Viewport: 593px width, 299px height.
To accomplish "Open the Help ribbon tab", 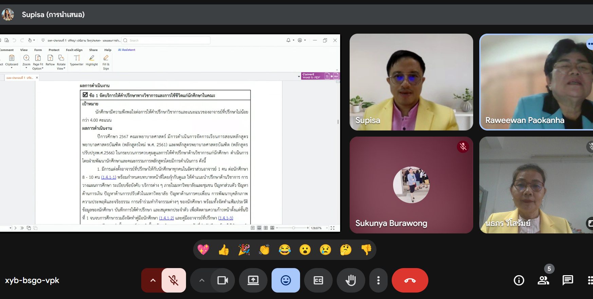I will point(108,50).
